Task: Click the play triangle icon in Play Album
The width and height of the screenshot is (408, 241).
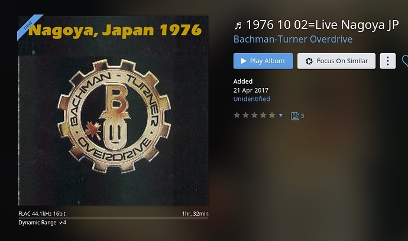Action: pyautogui.click(x=244, y=61)
